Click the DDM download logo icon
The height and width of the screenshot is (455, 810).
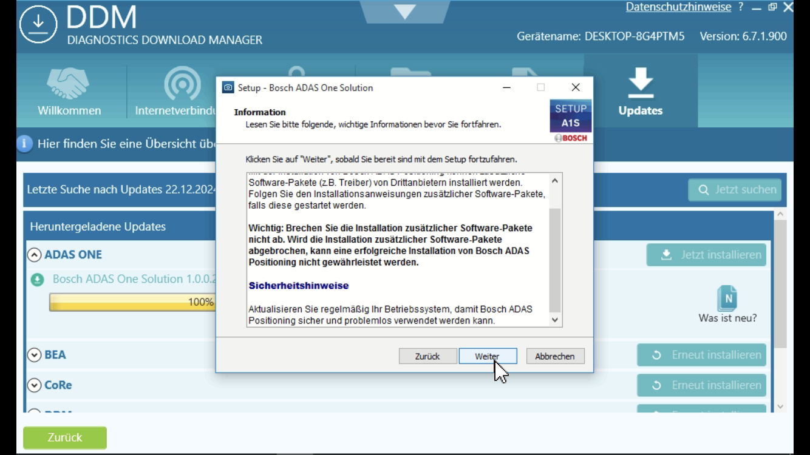pos(38,24)
